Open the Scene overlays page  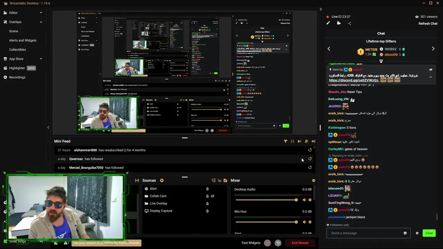pos(13,31)
